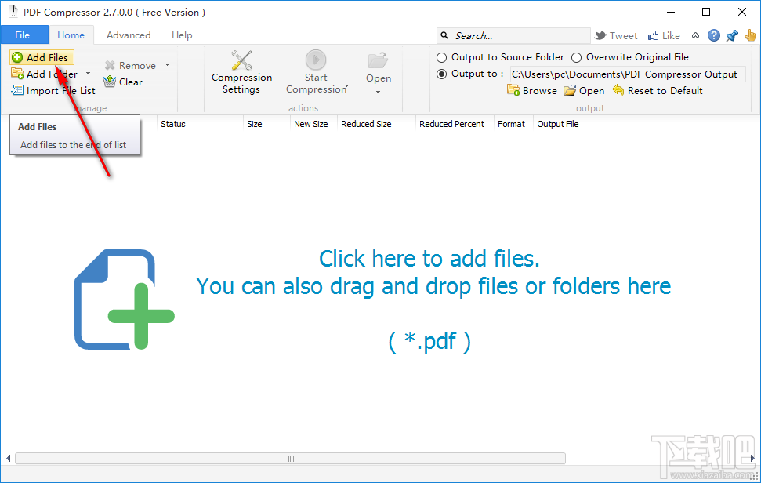Click the horizontal scrollbar thumb
Image resolution: width=761 pixels, height=483 pixels.
(290, 459)
